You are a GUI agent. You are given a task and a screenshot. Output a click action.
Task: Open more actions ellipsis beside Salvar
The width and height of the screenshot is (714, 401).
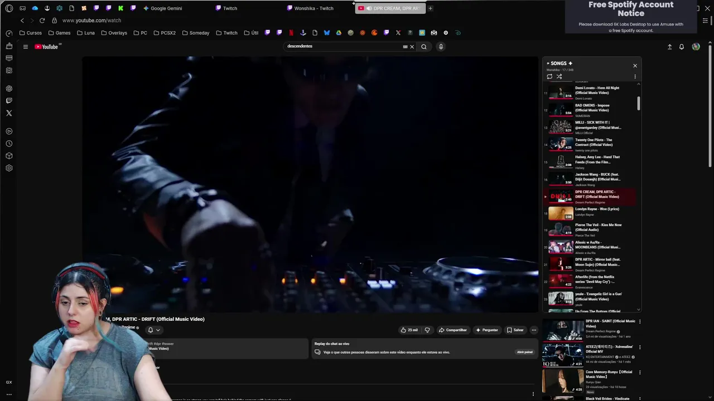pos(534,330)
